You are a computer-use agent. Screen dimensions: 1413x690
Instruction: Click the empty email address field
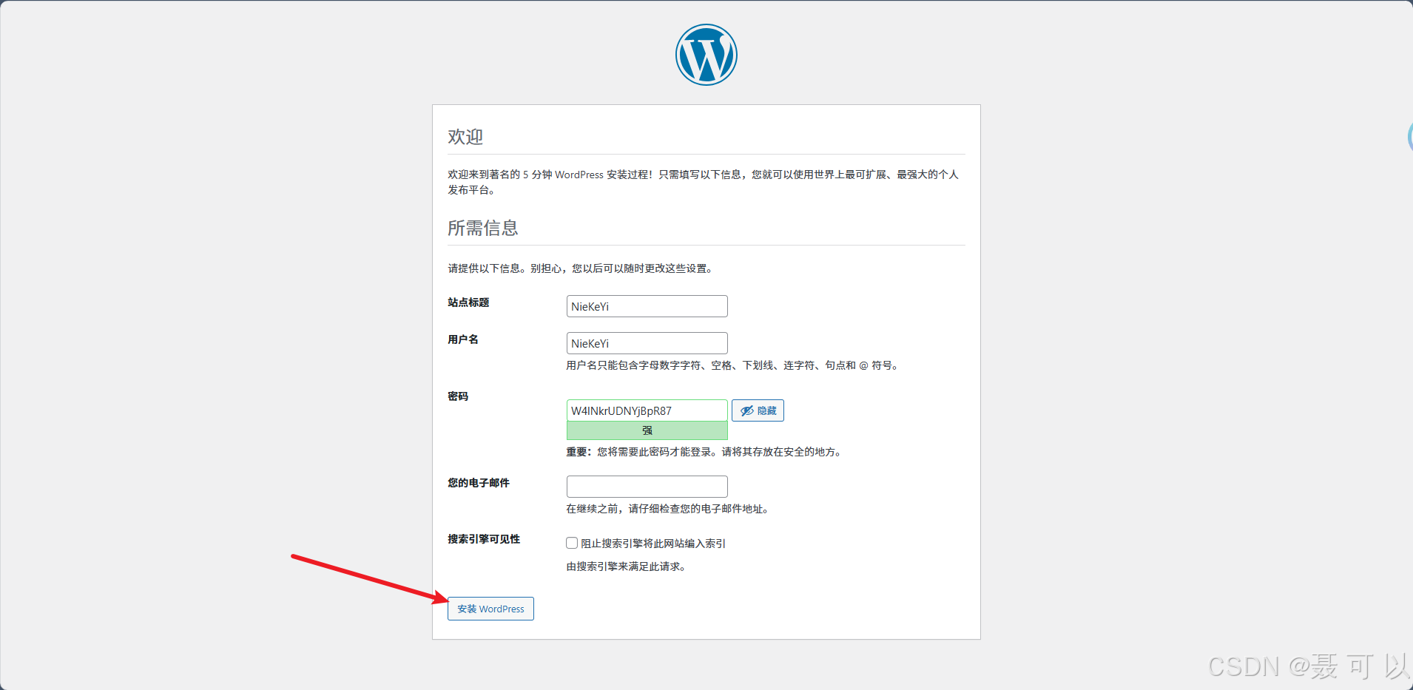point(647,487)
